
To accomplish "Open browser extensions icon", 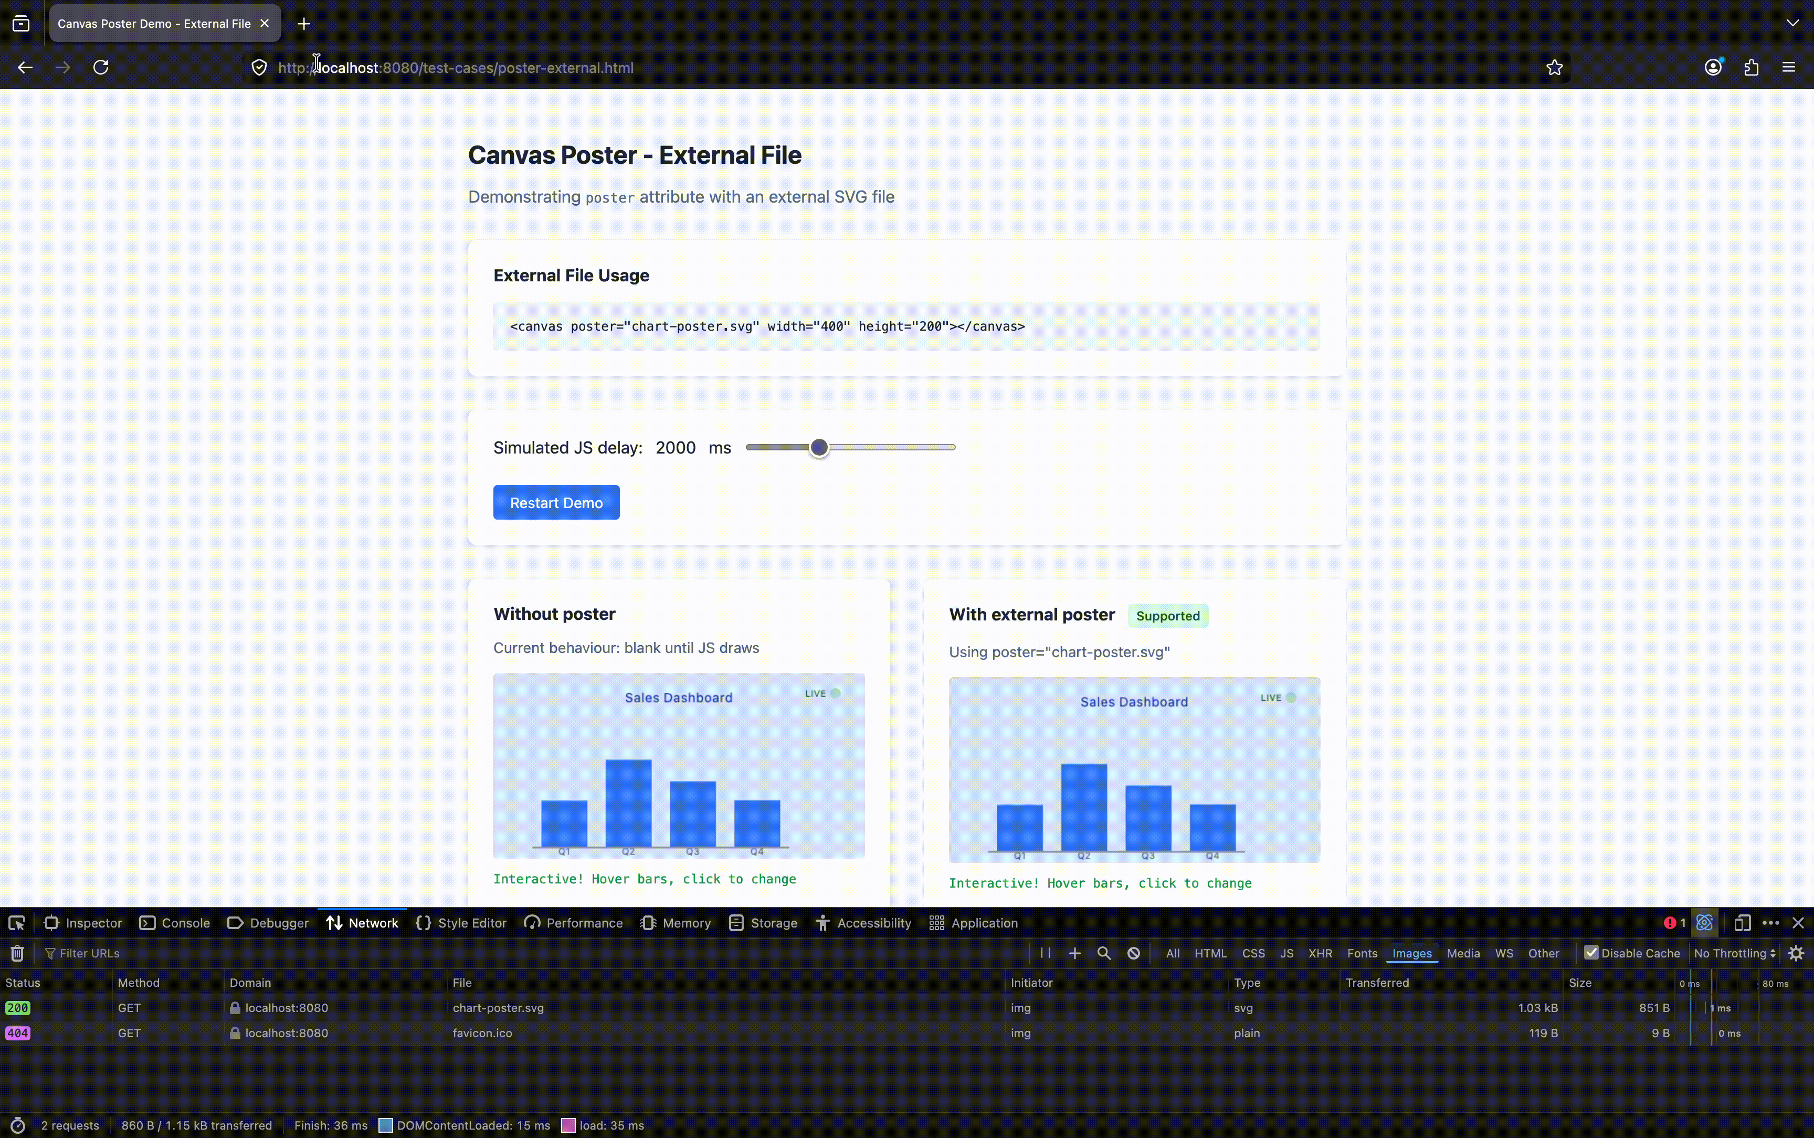I will [x=1751, y=68].
